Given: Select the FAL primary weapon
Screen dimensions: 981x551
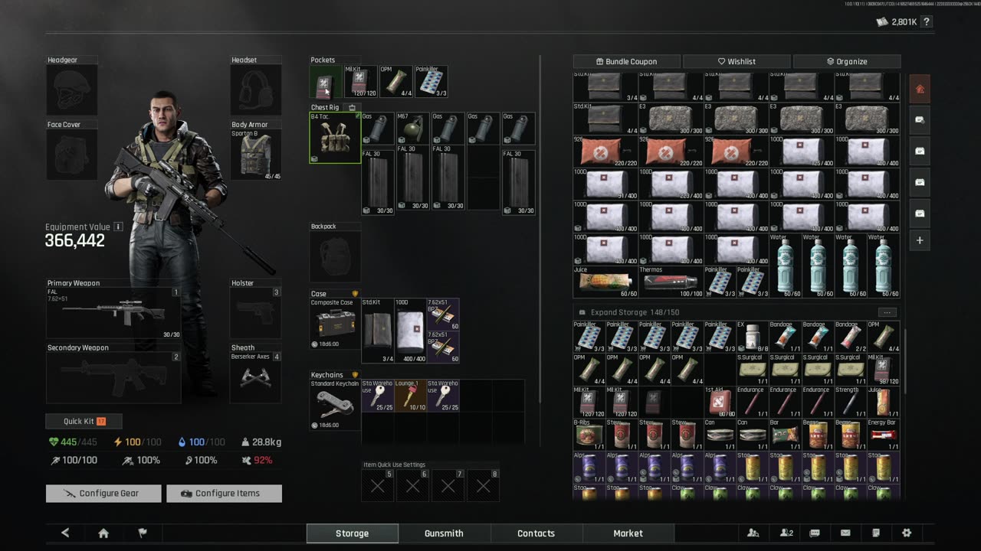Looking at the screenshot, I should [x=113, y=312].
